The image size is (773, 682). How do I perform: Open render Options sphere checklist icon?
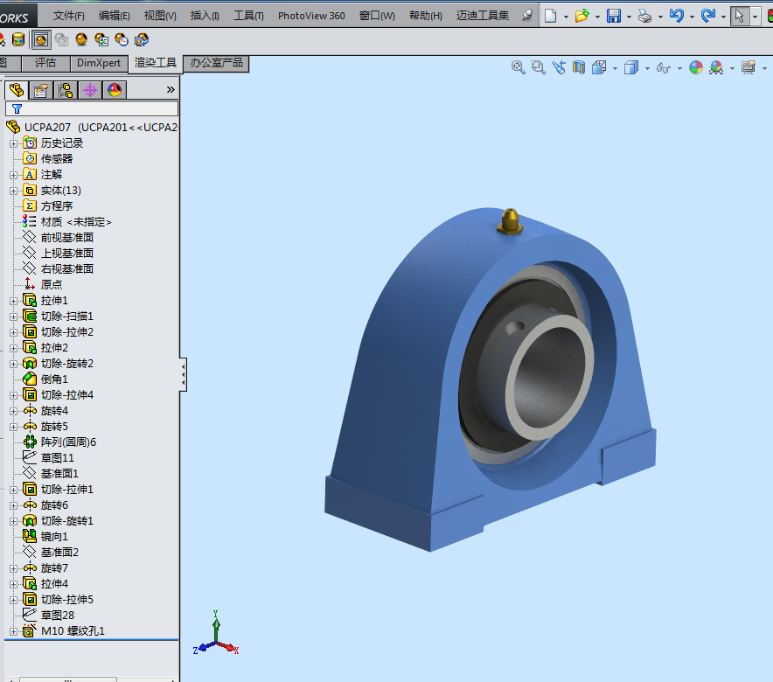(x=101, y=39)
